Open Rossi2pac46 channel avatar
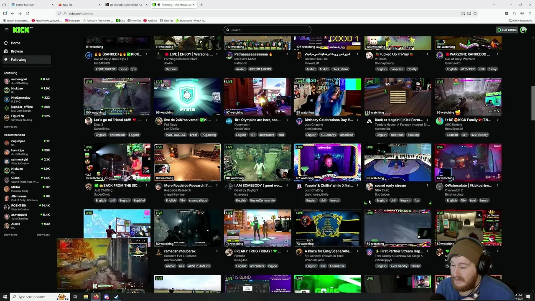 click(x=439, y=121)
